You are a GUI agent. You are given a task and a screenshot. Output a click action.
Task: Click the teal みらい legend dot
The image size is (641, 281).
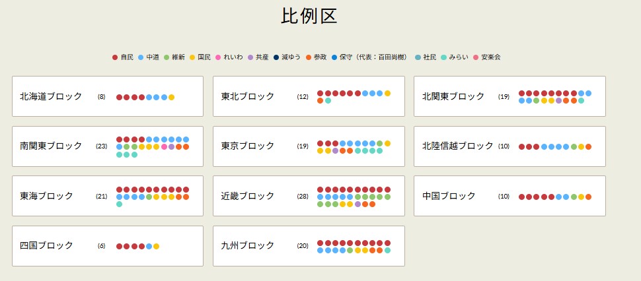444,57
